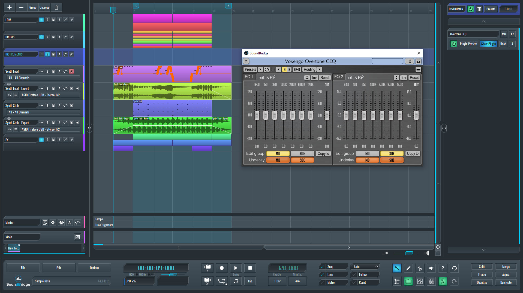Open Synth Lead All Channels input dropdown
The image size is (523, 293).
(x=43, y=78)
